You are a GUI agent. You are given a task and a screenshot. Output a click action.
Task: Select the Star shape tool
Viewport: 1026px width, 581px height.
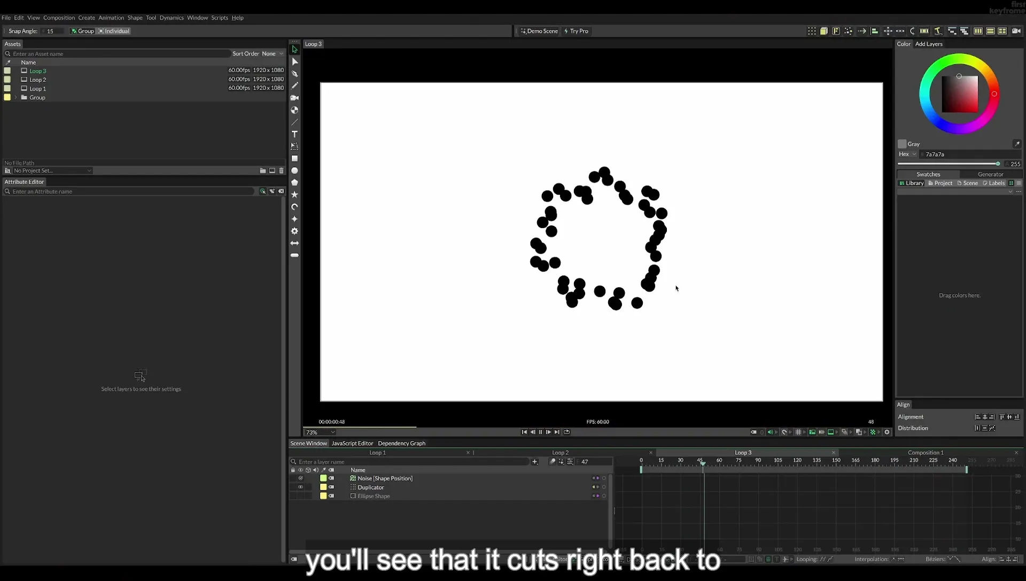pyautogui.click(x=294, y=194)
